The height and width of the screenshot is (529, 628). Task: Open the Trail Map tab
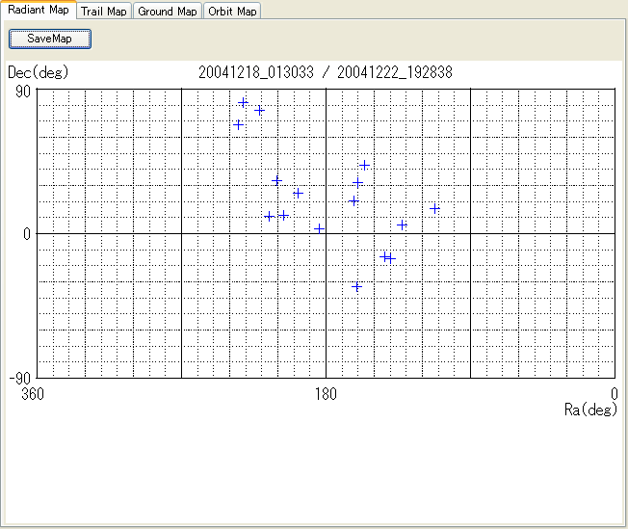coord(103,12)
